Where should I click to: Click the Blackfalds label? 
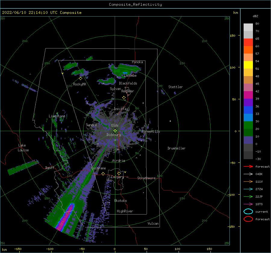tap(128, 83)
